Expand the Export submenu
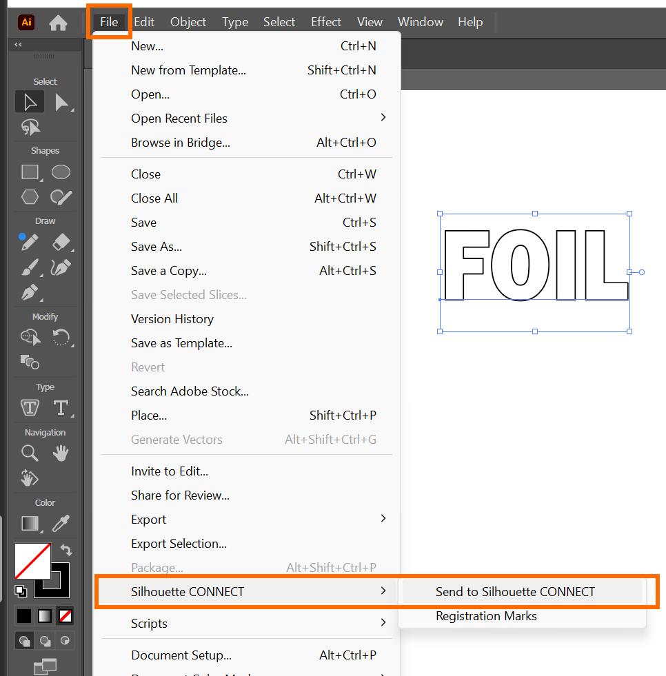 [x=383, y=519]
